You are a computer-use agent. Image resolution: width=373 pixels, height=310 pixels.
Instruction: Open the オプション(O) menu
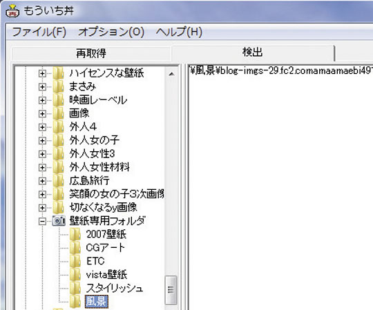coord(111,32)
